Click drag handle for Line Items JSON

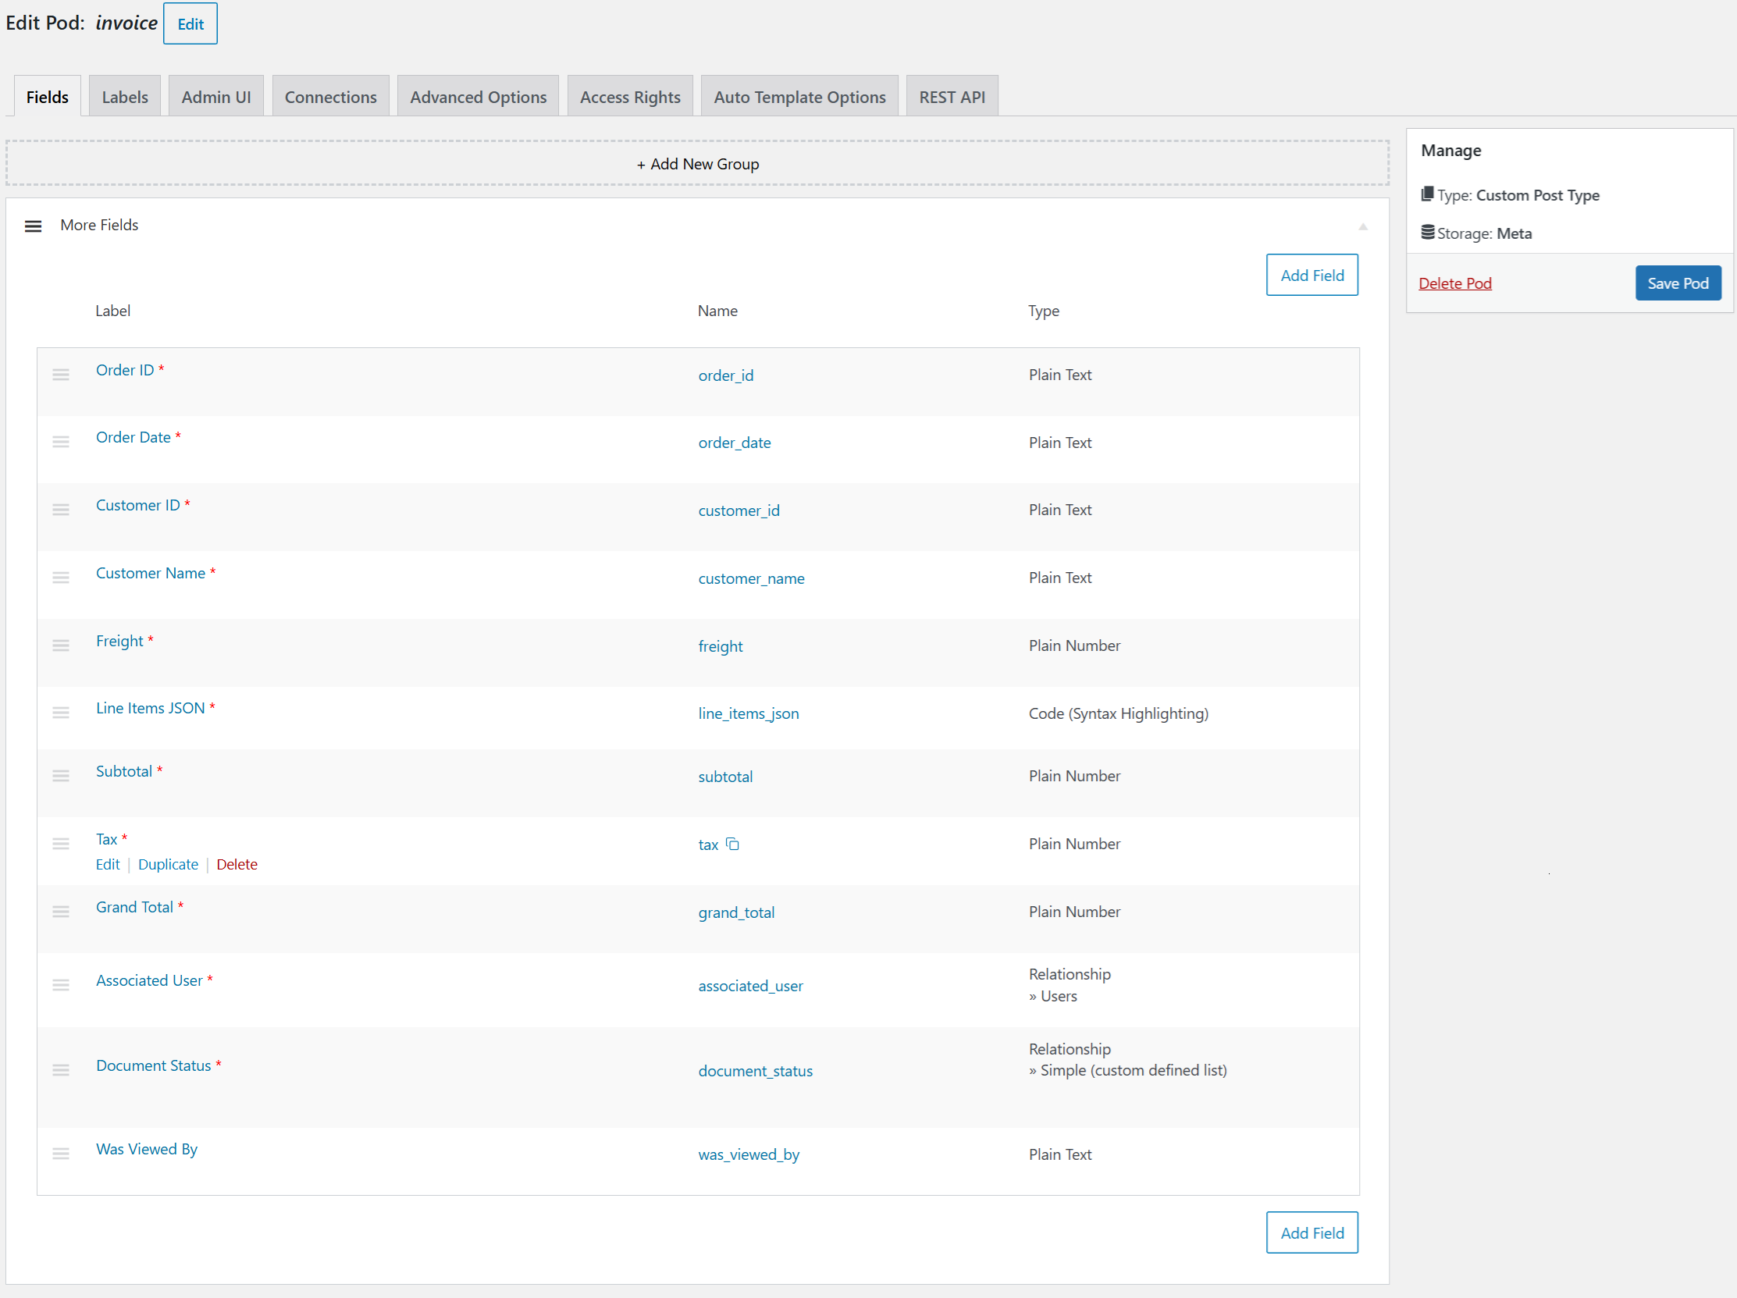tap(60, 713)
